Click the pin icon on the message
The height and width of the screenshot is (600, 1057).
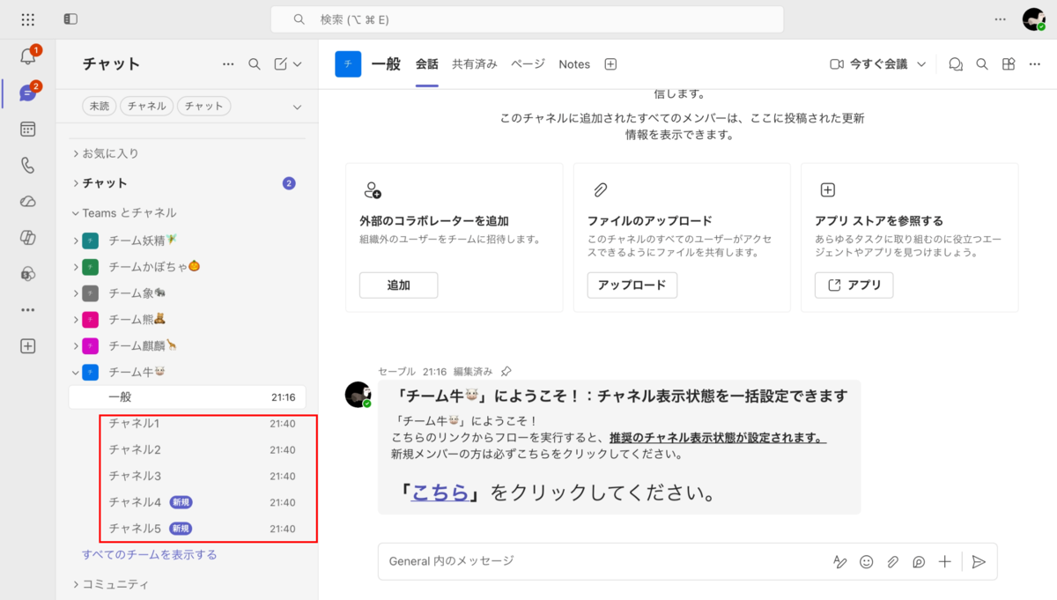click(506, 372)
